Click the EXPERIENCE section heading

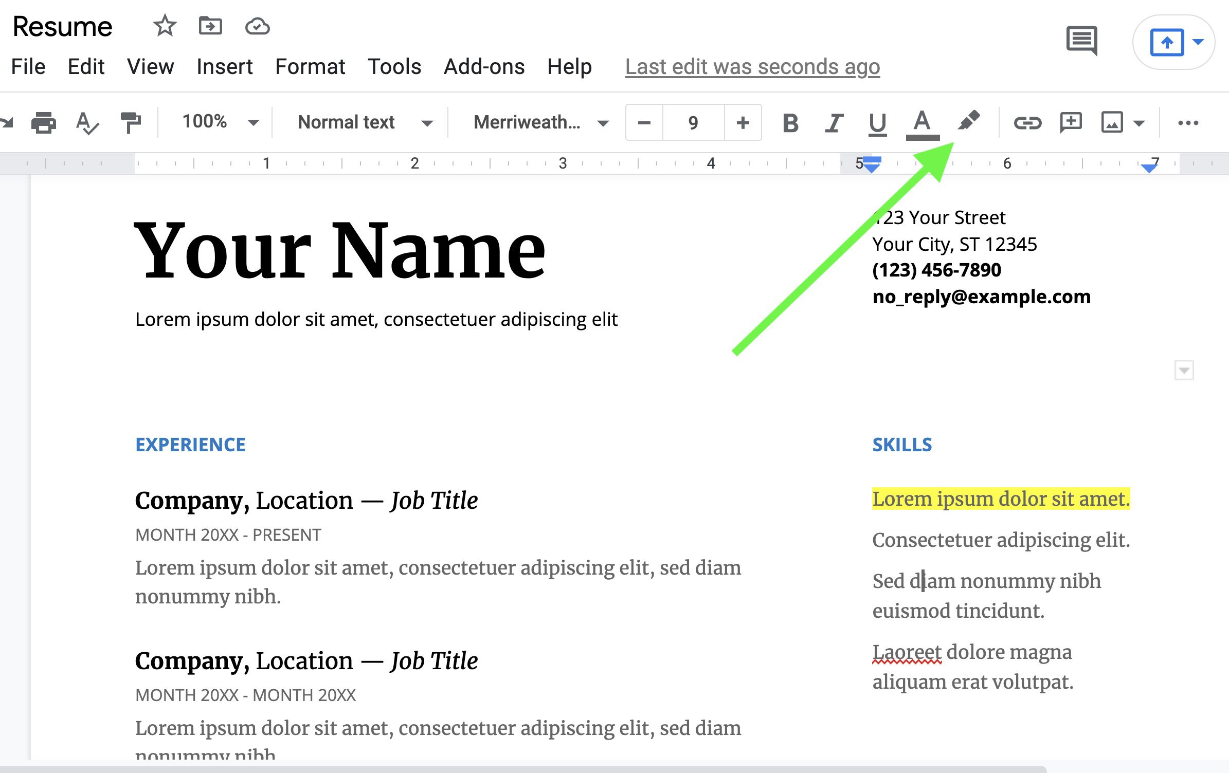click(190, 445)
